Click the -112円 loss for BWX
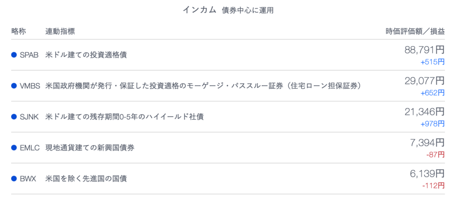The width and height of the screenshot is (453, 203). tap(434, 185)
